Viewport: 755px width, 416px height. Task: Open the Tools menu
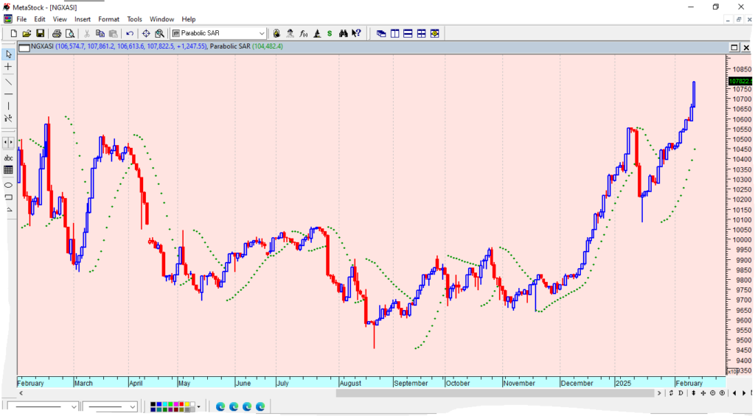coord(134,19)
